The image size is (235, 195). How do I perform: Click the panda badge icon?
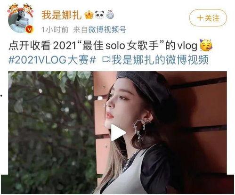click(100, 15)
